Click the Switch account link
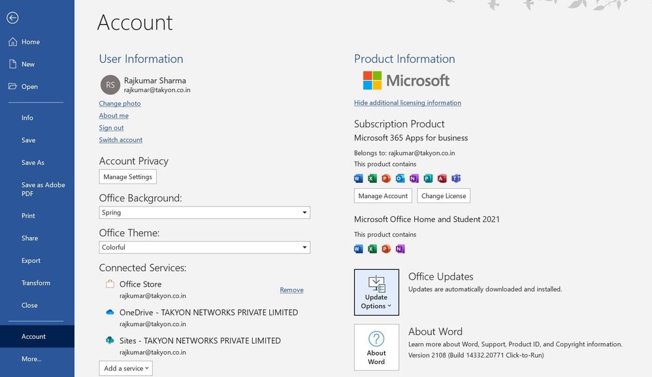Image resolution: width=652 pixels, height=377 pixels. 121,140
